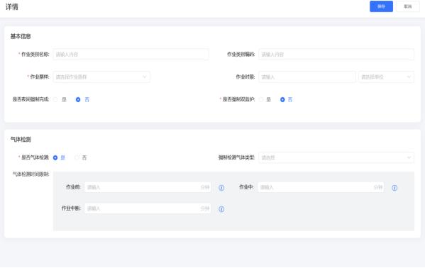The width and height of the screenshot is (425, 268).
Task: Click the chevron arrow in 强制检测气体类型 select
Action: click(x=409, y=157)
